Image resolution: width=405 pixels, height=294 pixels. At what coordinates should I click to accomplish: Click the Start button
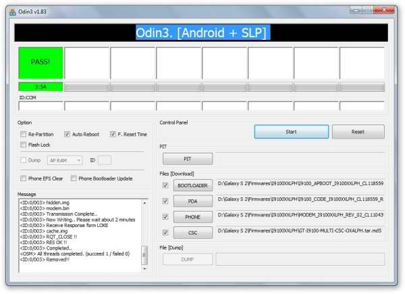pyautogui.click(x=292, y=132)
